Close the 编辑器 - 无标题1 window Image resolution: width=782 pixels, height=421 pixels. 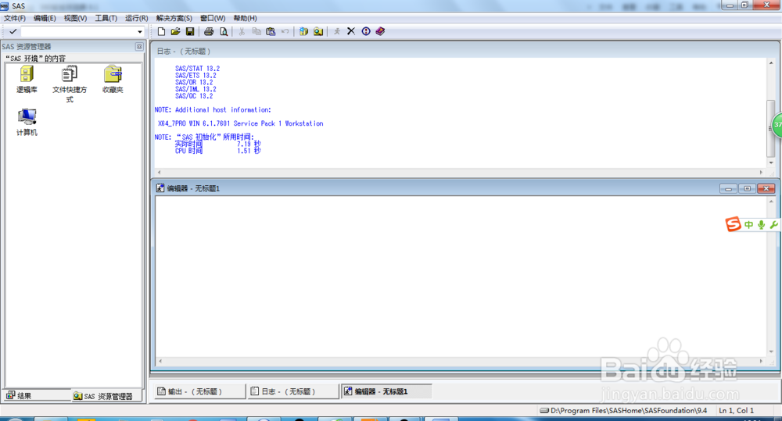(766, 188)
